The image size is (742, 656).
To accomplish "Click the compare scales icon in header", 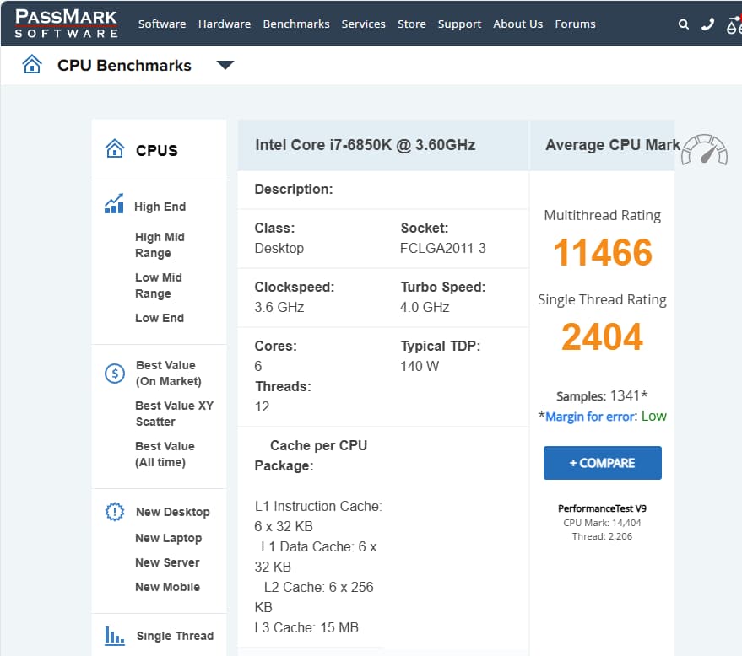I will click(x=734, y=24).
